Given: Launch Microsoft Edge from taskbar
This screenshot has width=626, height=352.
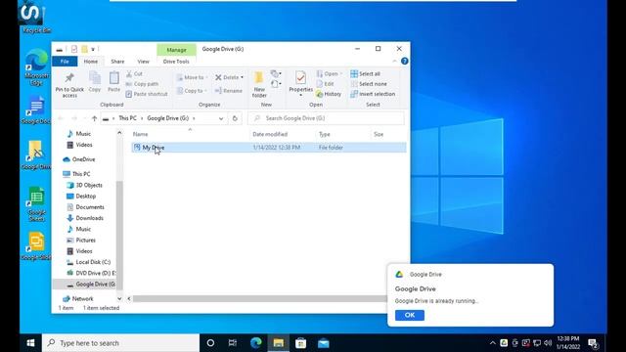Looking at the screenshot, I should click(x=256, y=343).
